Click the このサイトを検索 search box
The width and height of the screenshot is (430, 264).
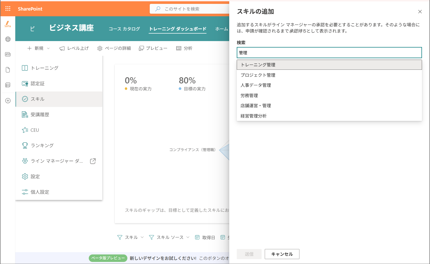click(x=189, y=9)
